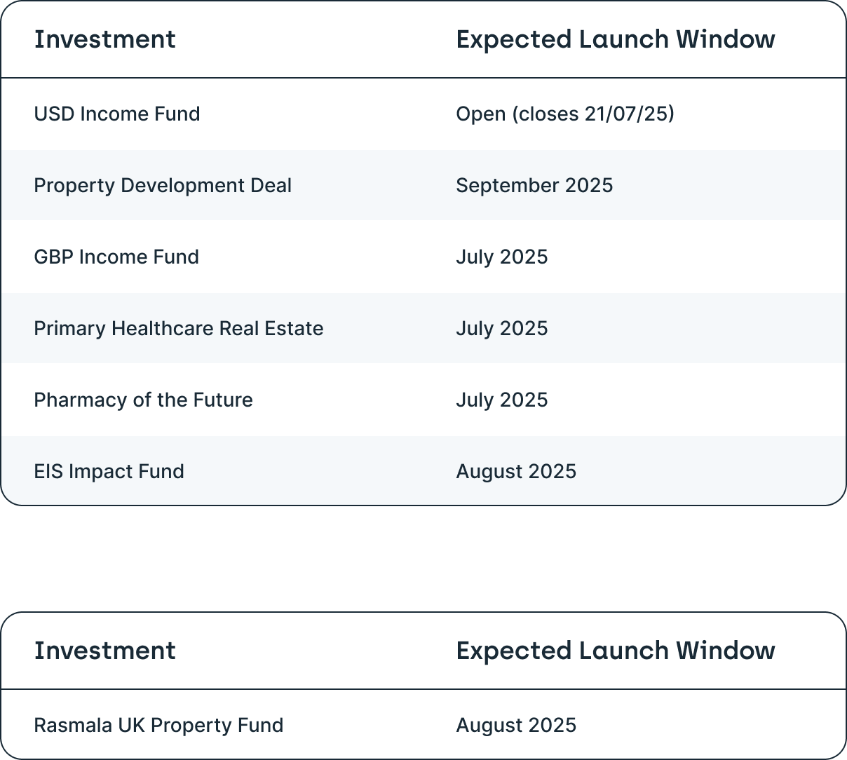This screenshot has height=760, width=847.
Task: Click August 2025 beside Rasmala UK Property Fund
Action: pos(515,725)
